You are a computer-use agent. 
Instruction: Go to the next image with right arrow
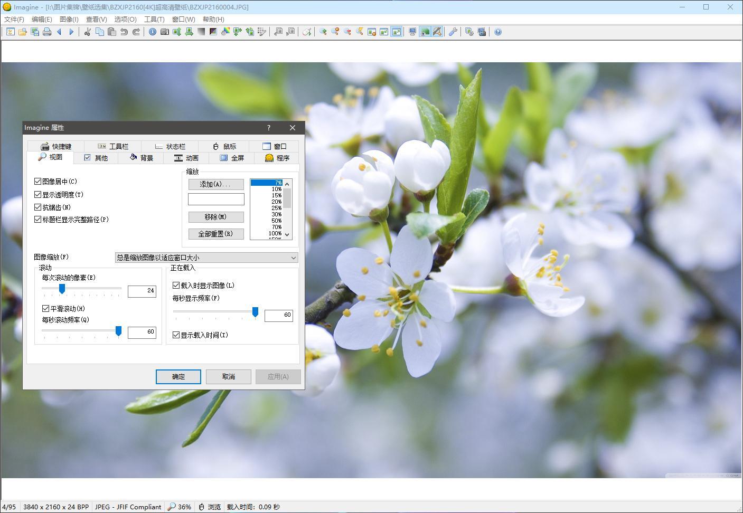pos(71,32)
